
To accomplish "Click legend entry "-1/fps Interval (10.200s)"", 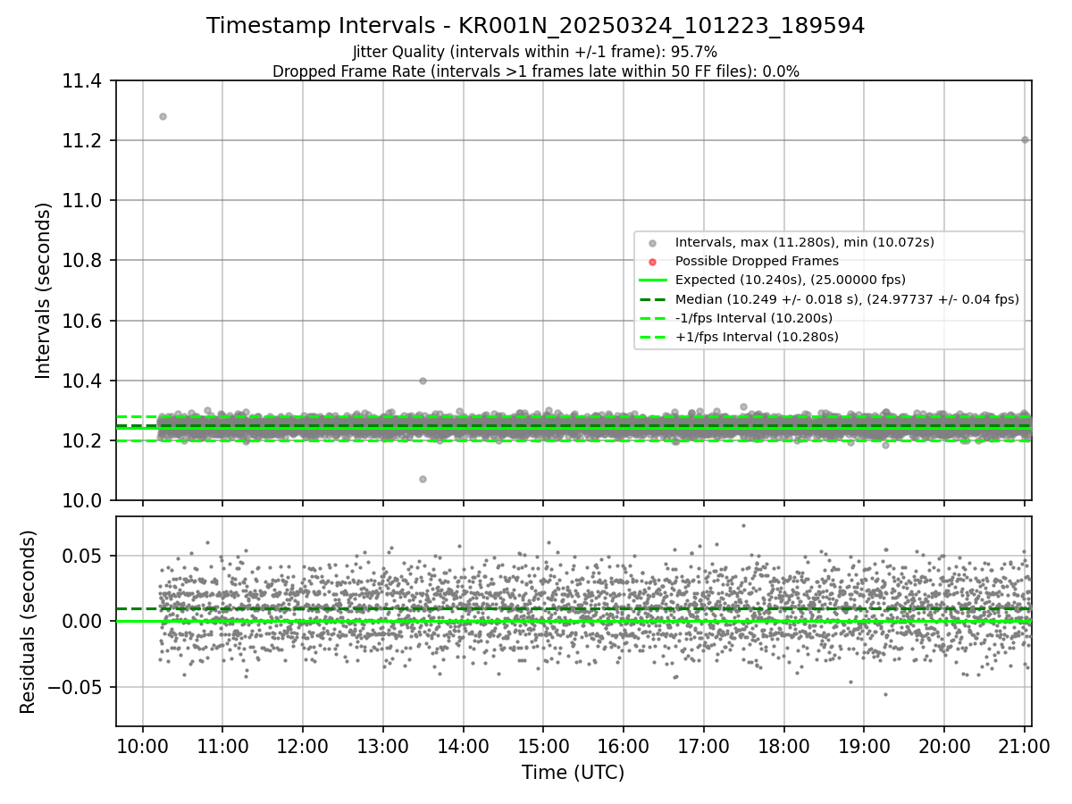I will 753,318.
